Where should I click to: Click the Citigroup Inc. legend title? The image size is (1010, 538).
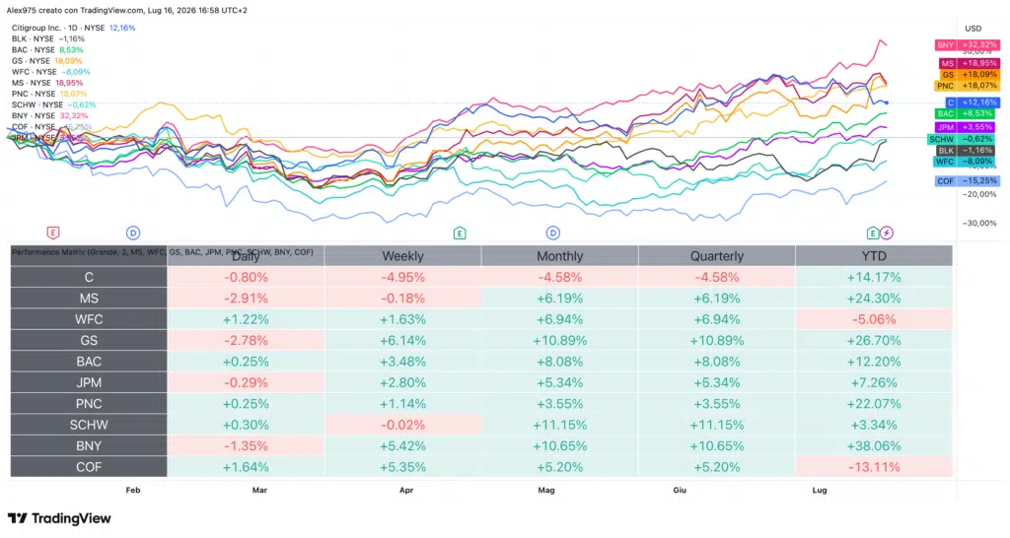pyautogui.click(x=36, y=29)
